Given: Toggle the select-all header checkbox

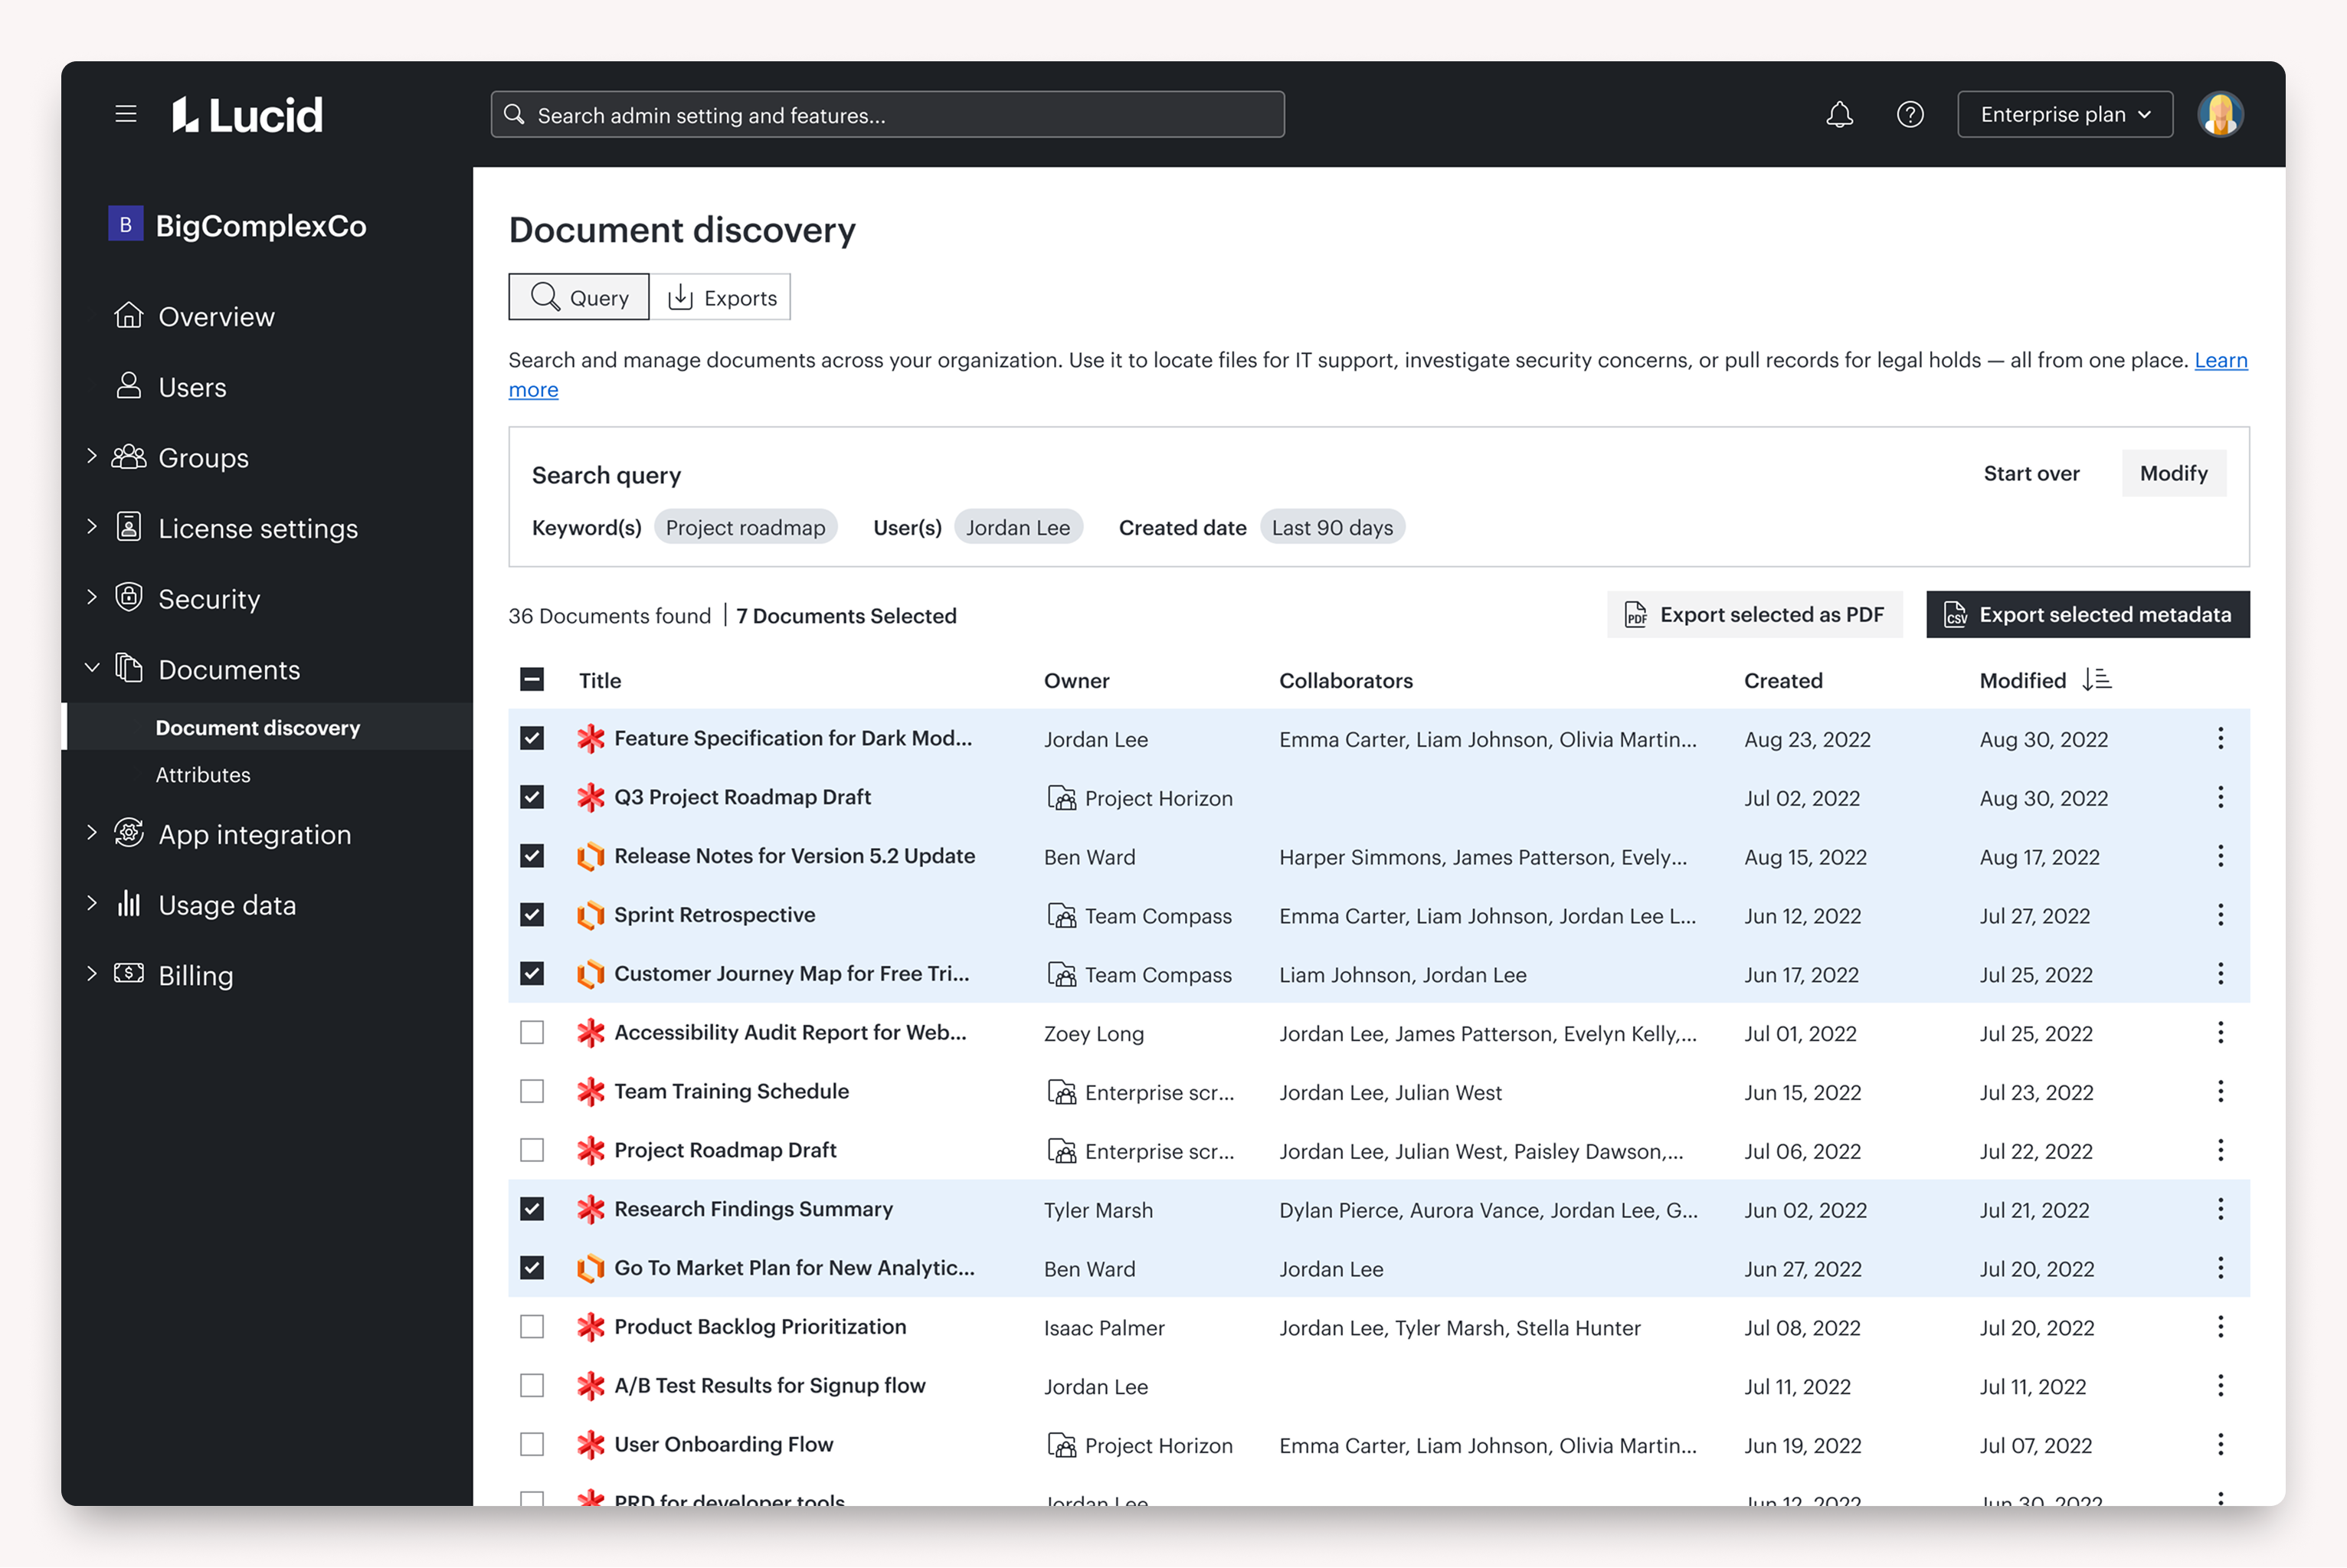Looking at the screenshot, I should click(x=532, y=680).
